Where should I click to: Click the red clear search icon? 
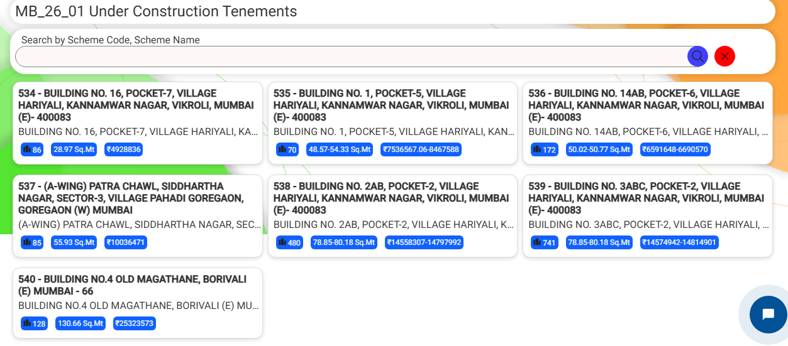tap(724, 57)
